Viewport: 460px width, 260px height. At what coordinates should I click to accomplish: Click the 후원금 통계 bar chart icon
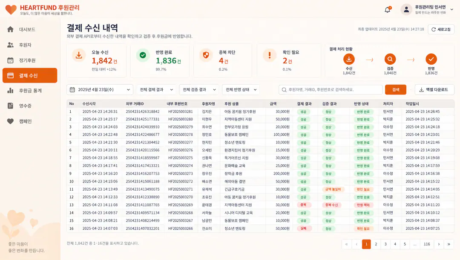(x=10, y=91)
